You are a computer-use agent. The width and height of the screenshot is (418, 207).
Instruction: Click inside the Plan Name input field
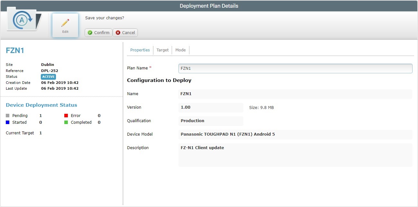point(295,68)
